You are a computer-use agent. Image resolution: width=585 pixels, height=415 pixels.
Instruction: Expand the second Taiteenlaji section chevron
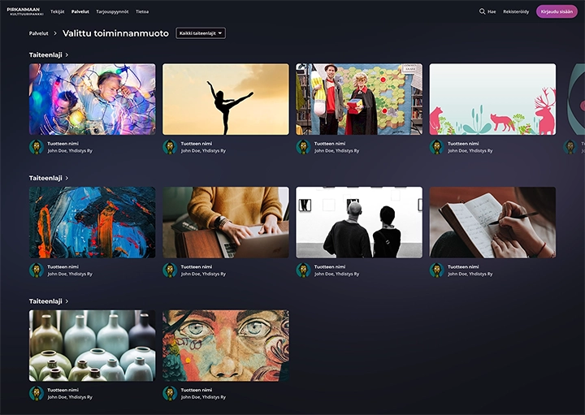(67, 178)
